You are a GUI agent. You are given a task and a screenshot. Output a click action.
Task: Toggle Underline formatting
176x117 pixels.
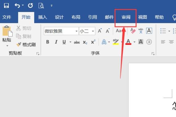coord(64,42)
